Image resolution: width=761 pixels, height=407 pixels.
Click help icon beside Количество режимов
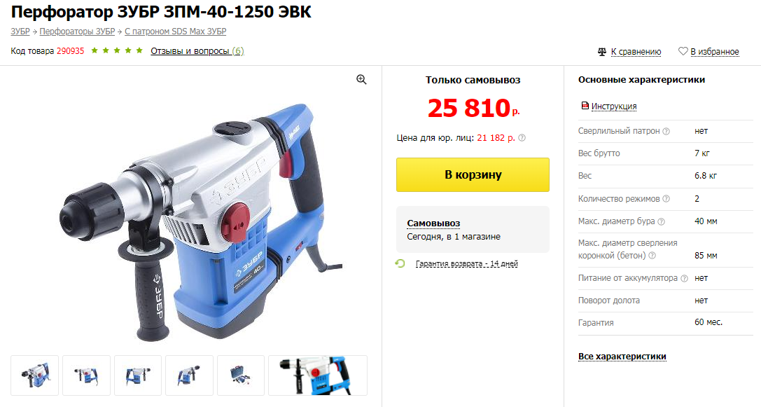(666, 199)
